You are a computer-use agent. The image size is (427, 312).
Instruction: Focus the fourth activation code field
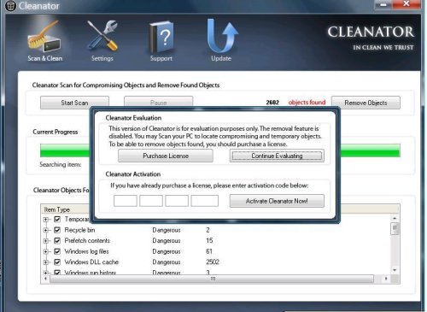pyautogui.click(x=204, y=201)
